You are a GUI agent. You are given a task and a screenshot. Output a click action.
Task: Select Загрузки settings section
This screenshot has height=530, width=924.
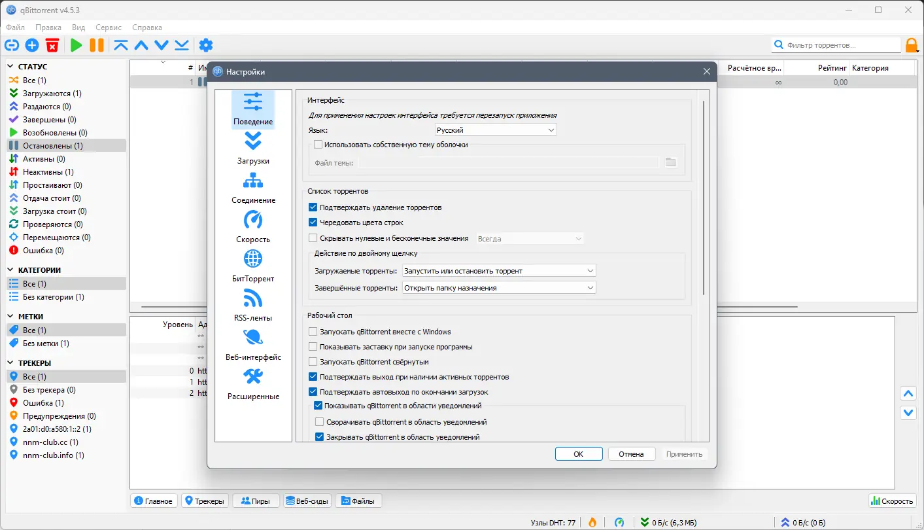[x=253, y=149]
